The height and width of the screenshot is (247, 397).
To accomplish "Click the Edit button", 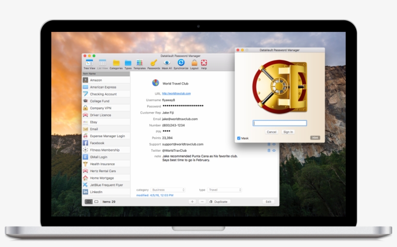I will [268, 202].
